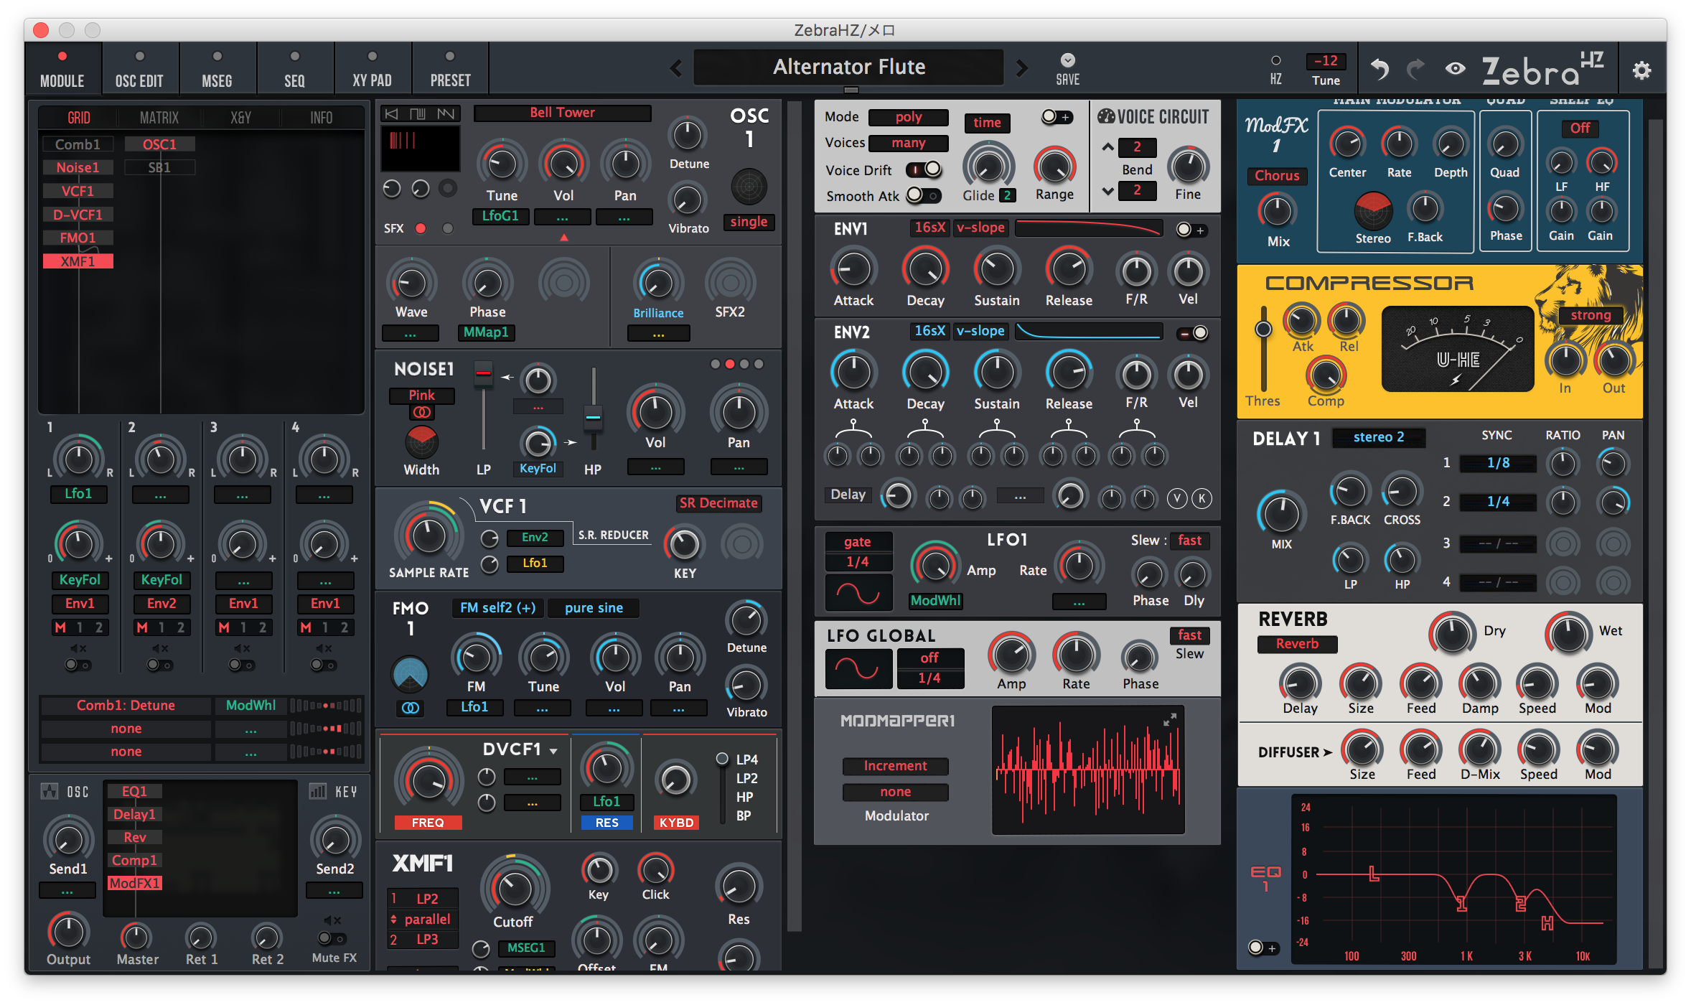The height and width of the screenshot is (1005, 1691).
Task: Switch to the OSC EDIT tab
Action: 139,69
